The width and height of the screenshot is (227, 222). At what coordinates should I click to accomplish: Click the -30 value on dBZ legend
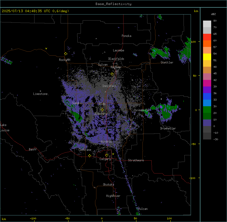pyautogui.click(x=216, y=139)
